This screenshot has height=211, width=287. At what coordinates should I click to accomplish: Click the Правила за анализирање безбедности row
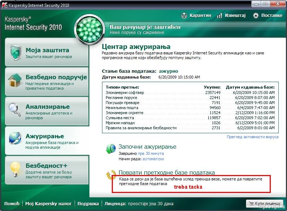190,128
